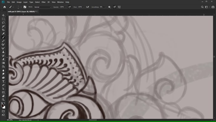Open the Help menu
Screen dimensions: 216x122
[67, 2]
